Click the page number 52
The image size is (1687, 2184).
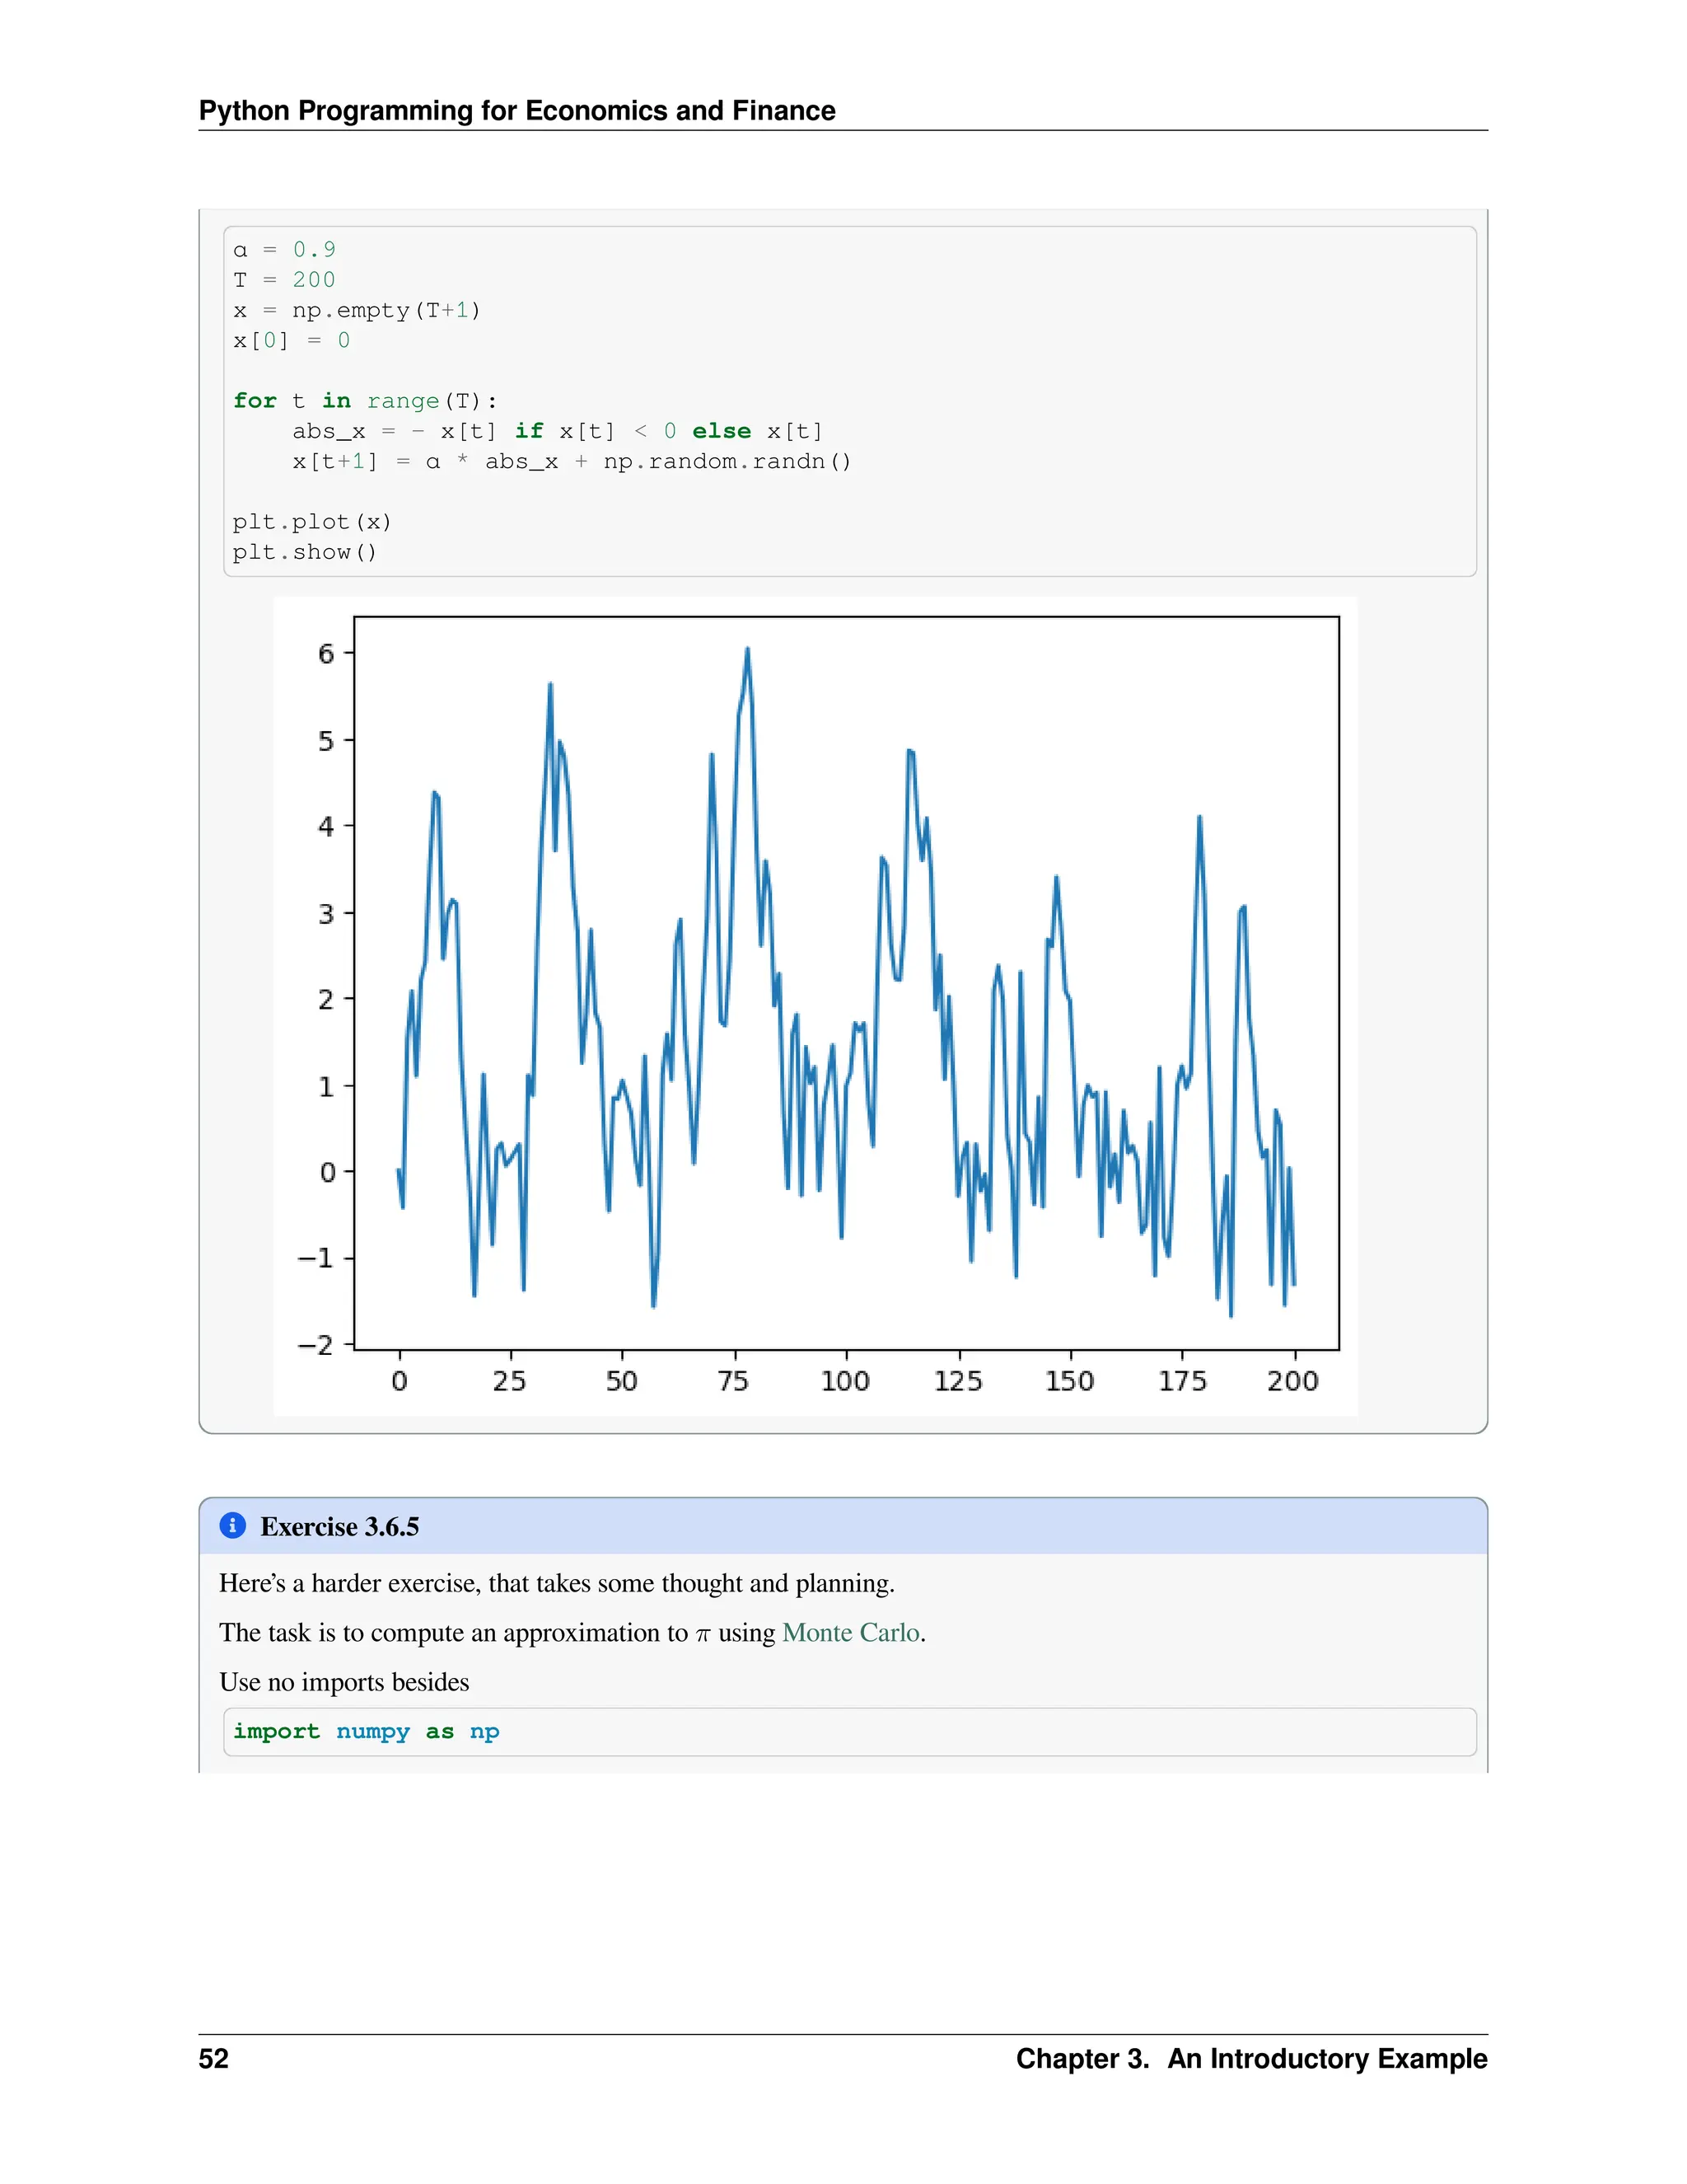[214, 2058]
